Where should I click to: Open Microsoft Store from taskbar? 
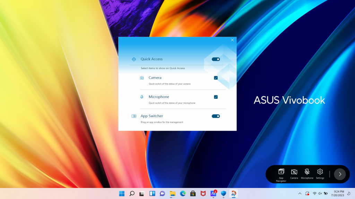click(x=193, y=193)
